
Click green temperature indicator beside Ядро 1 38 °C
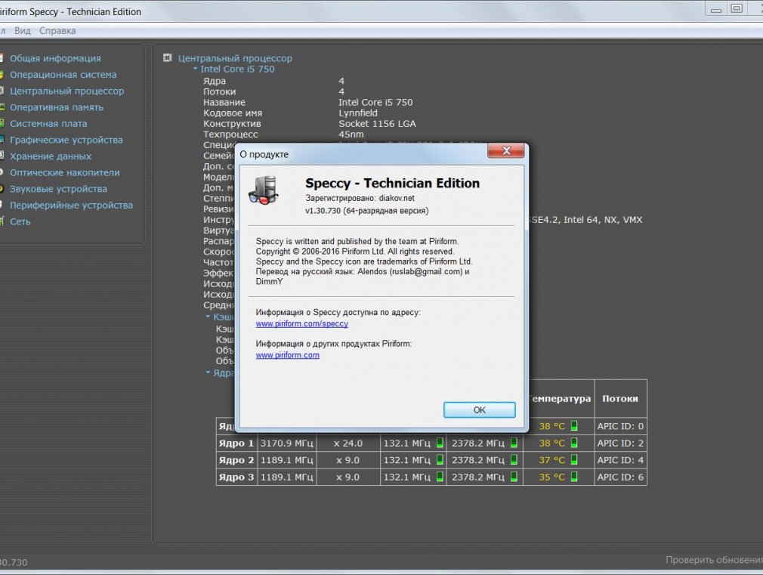(574, 443)
